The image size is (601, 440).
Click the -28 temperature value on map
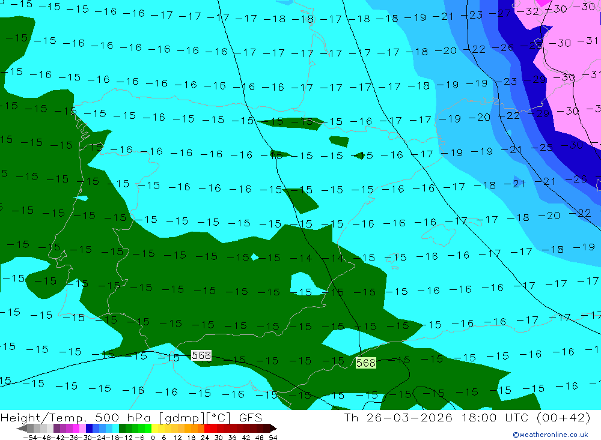pos(531,45)
